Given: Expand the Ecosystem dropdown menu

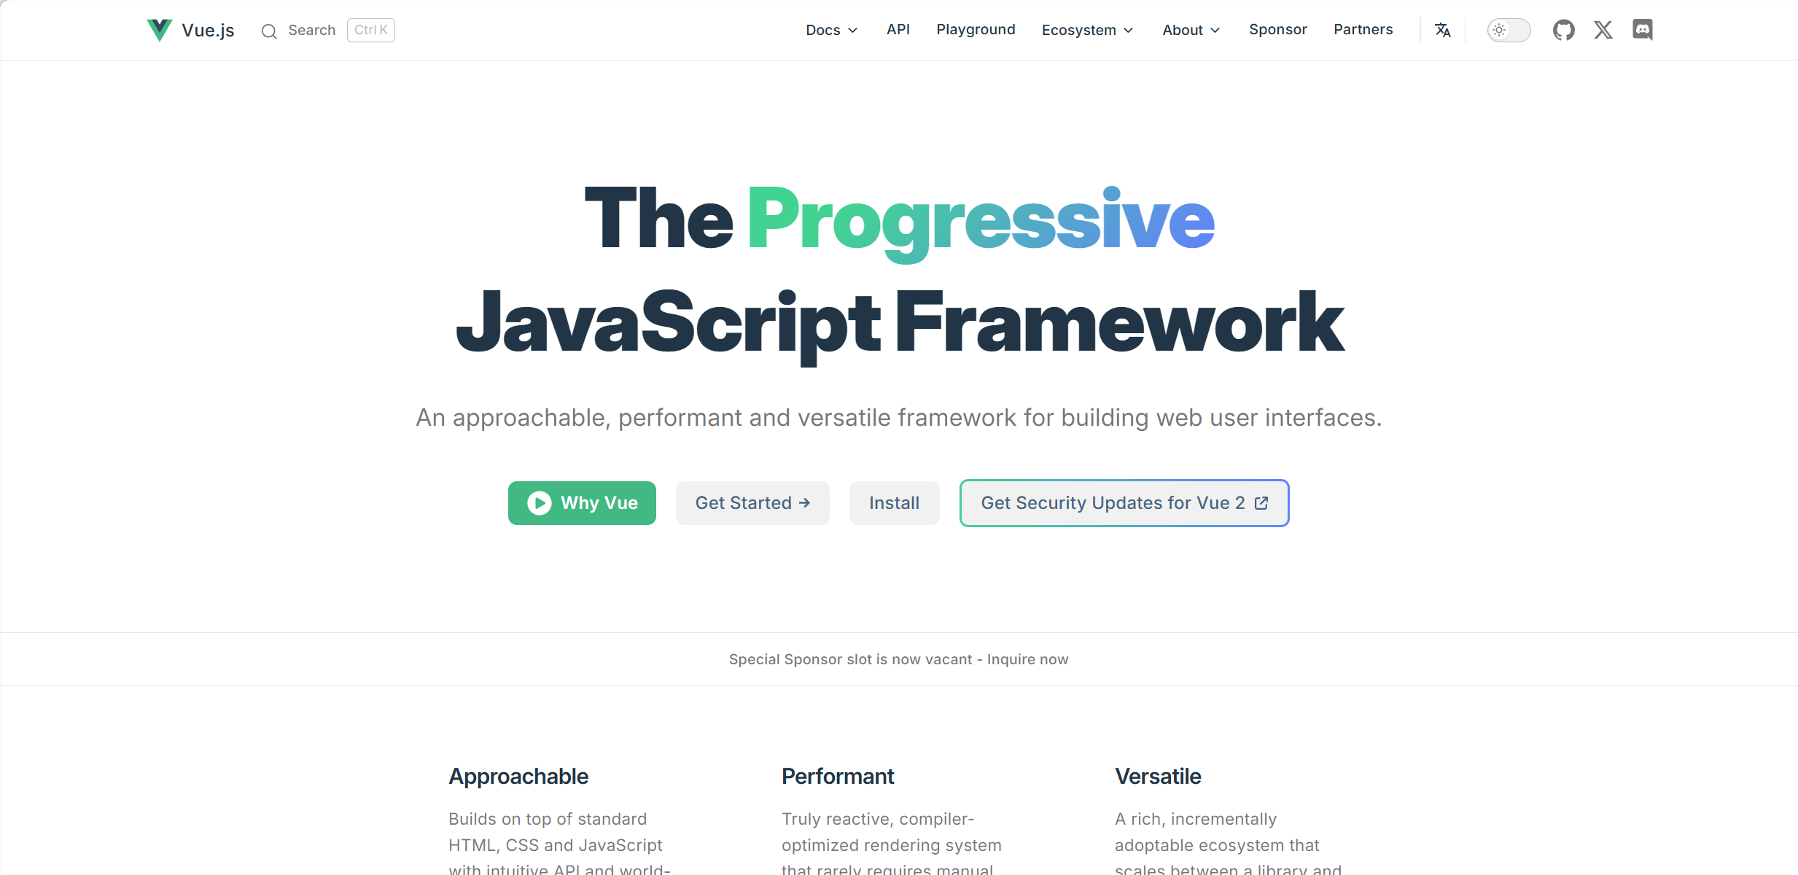Looking at the screenshot, I should coord(1087,30).
